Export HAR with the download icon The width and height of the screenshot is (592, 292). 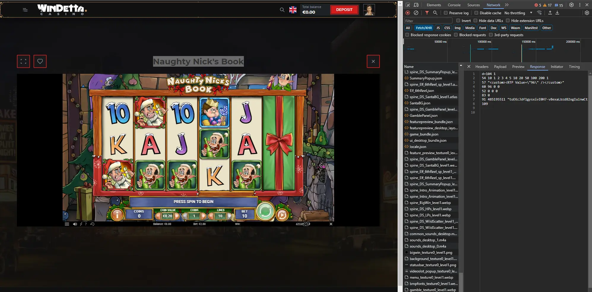tap(557, 13)
